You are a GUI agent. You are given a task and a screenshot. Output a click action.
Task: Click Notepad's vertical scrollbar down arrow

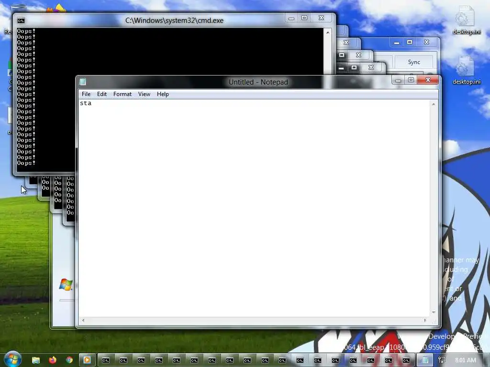tap(434, 312)
